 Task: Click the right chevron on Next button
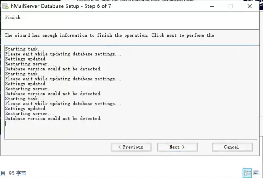tap(183, 147)
